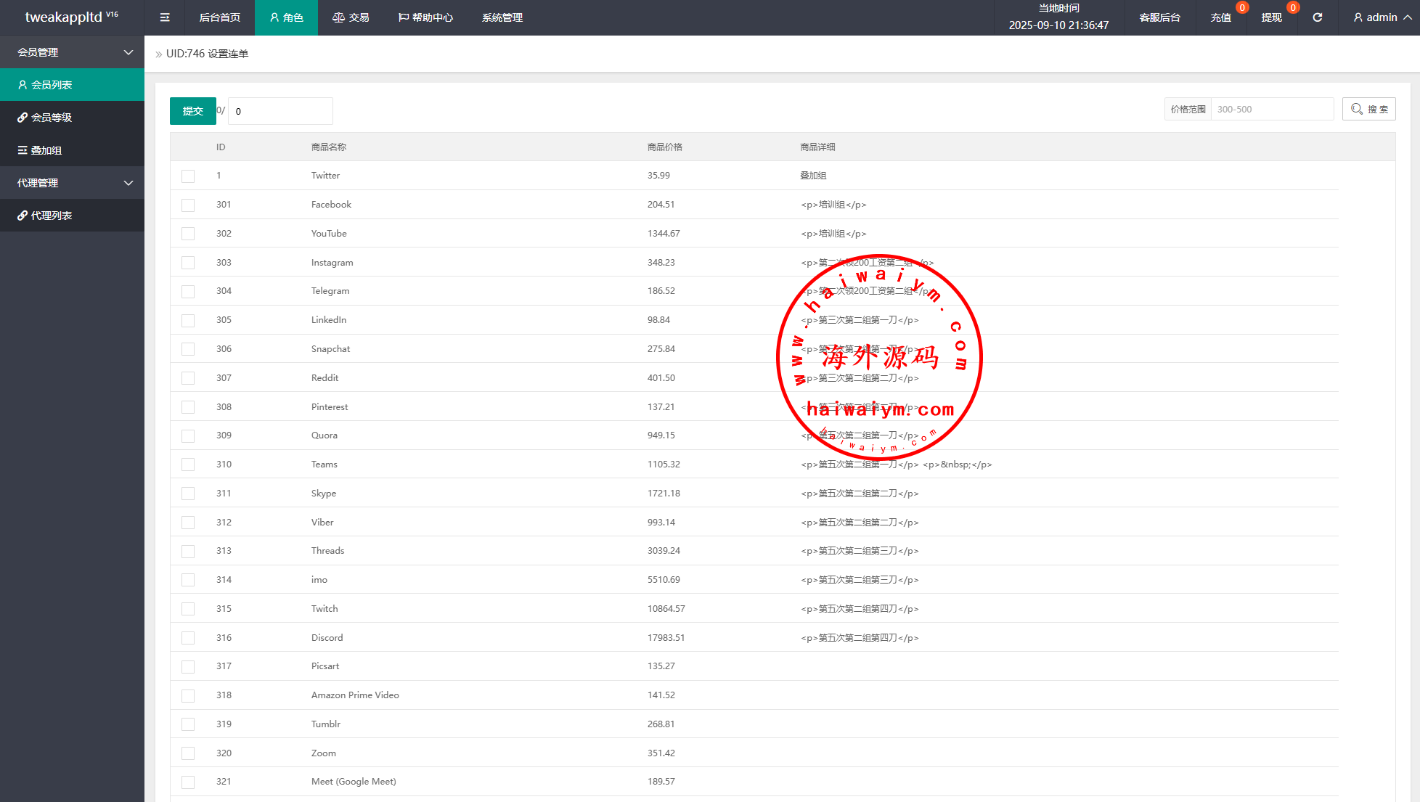Click the refresh icon in top bar

pyautogui.click(x=1317, y=17)
